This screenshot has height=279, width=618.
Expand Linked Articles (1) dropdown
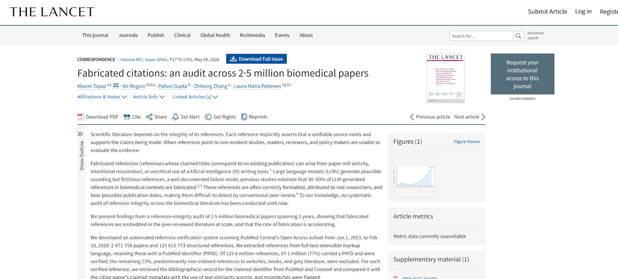click(x=195, y=97)
